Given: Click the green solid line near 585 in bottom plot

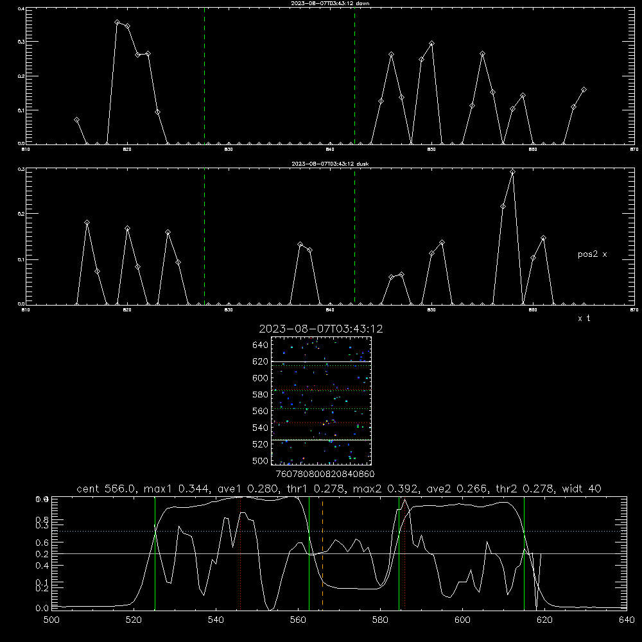Looking at the screenshot, I should (399, 553).
